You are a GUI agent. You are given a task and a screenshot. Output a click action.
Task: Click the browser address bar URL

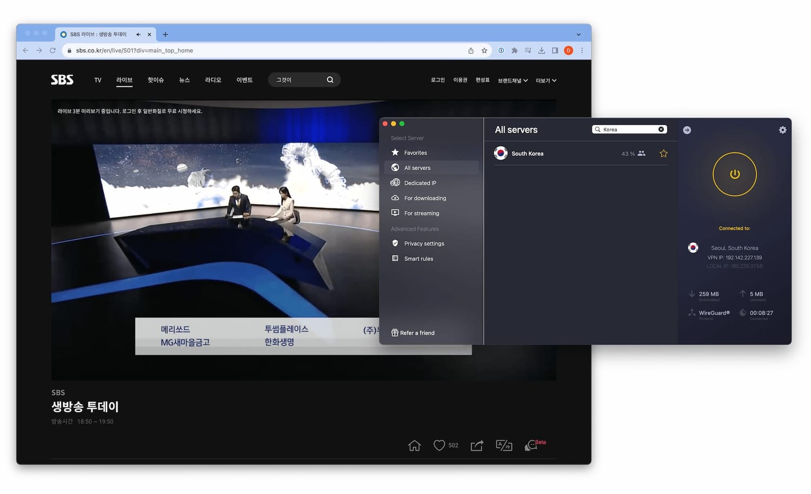tap(134, 50)
